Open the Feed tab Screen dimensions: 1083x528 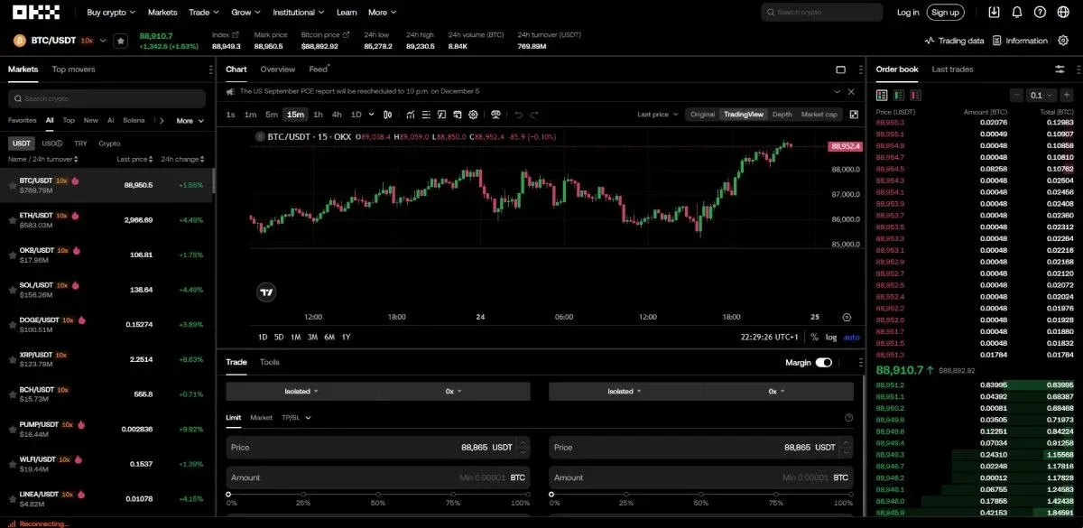pos(318,69)
